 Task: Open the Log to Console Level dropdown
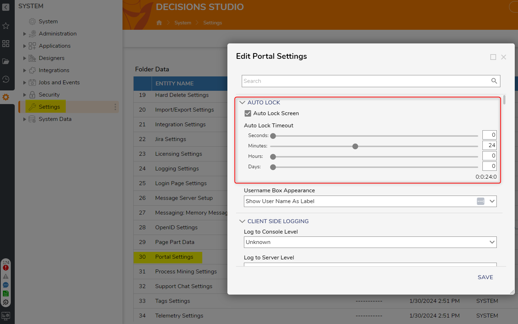pyautogui.click(x=370, y=242)
